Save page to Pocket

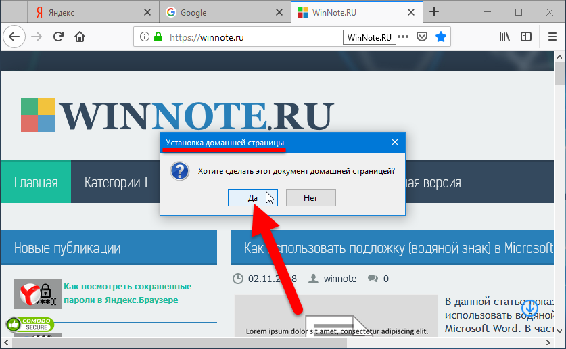[x=421, y=37]
